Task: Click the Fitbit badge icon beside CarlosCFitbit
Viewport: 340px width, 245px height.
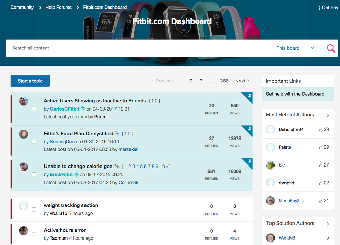Action: pyautogui.click(x=82, y=109)
